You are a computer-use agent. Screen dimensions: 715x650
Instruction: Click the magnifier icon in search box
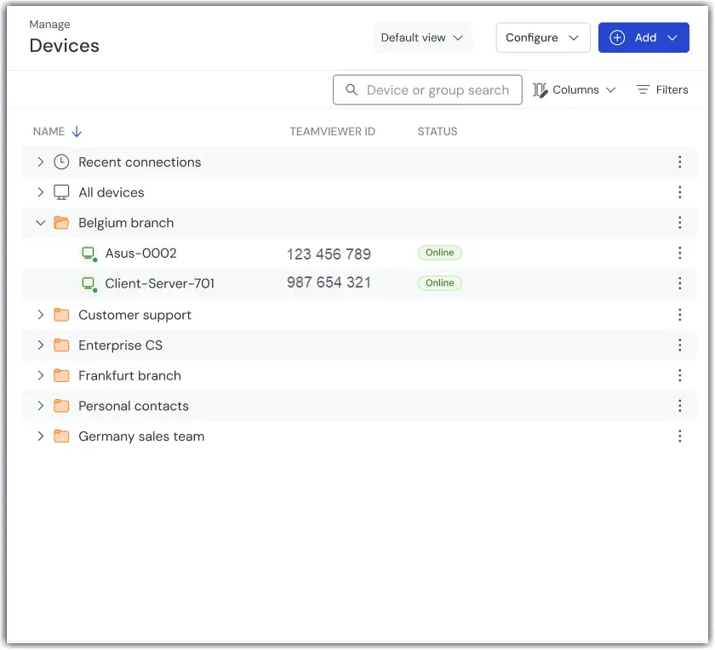click(351, 90)
